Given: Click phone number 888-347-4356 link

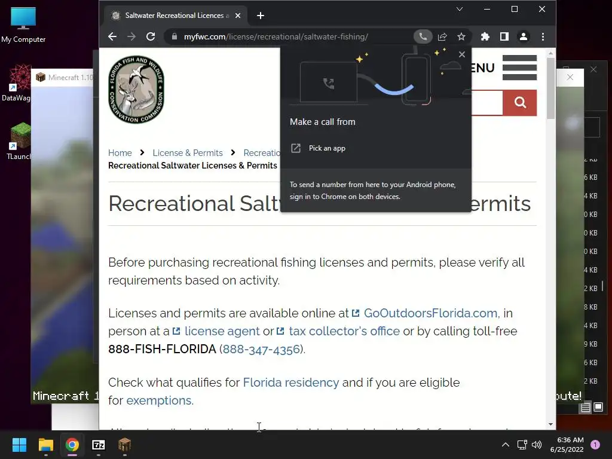Looking at the screenshot, I should (261, 349).
